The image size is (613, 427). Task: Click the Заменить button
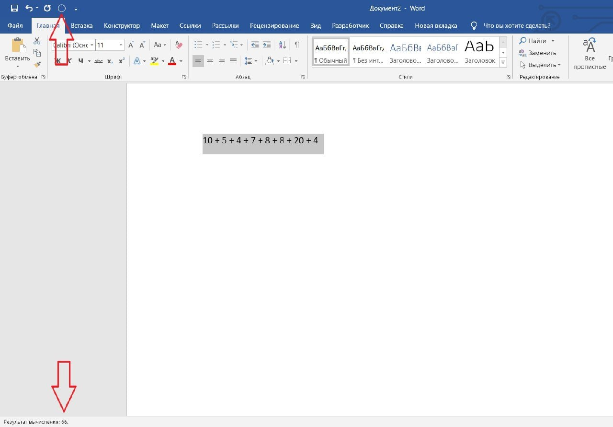538,53
